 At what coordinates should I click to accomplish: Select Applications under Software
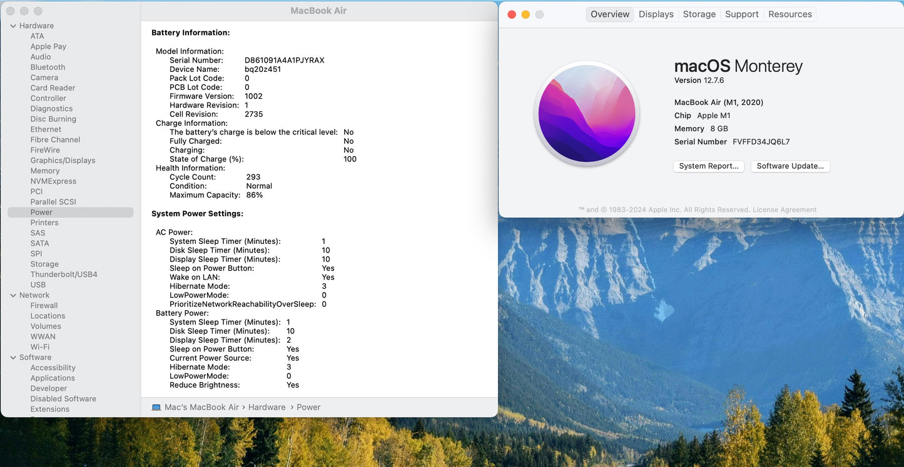(53, 378)
